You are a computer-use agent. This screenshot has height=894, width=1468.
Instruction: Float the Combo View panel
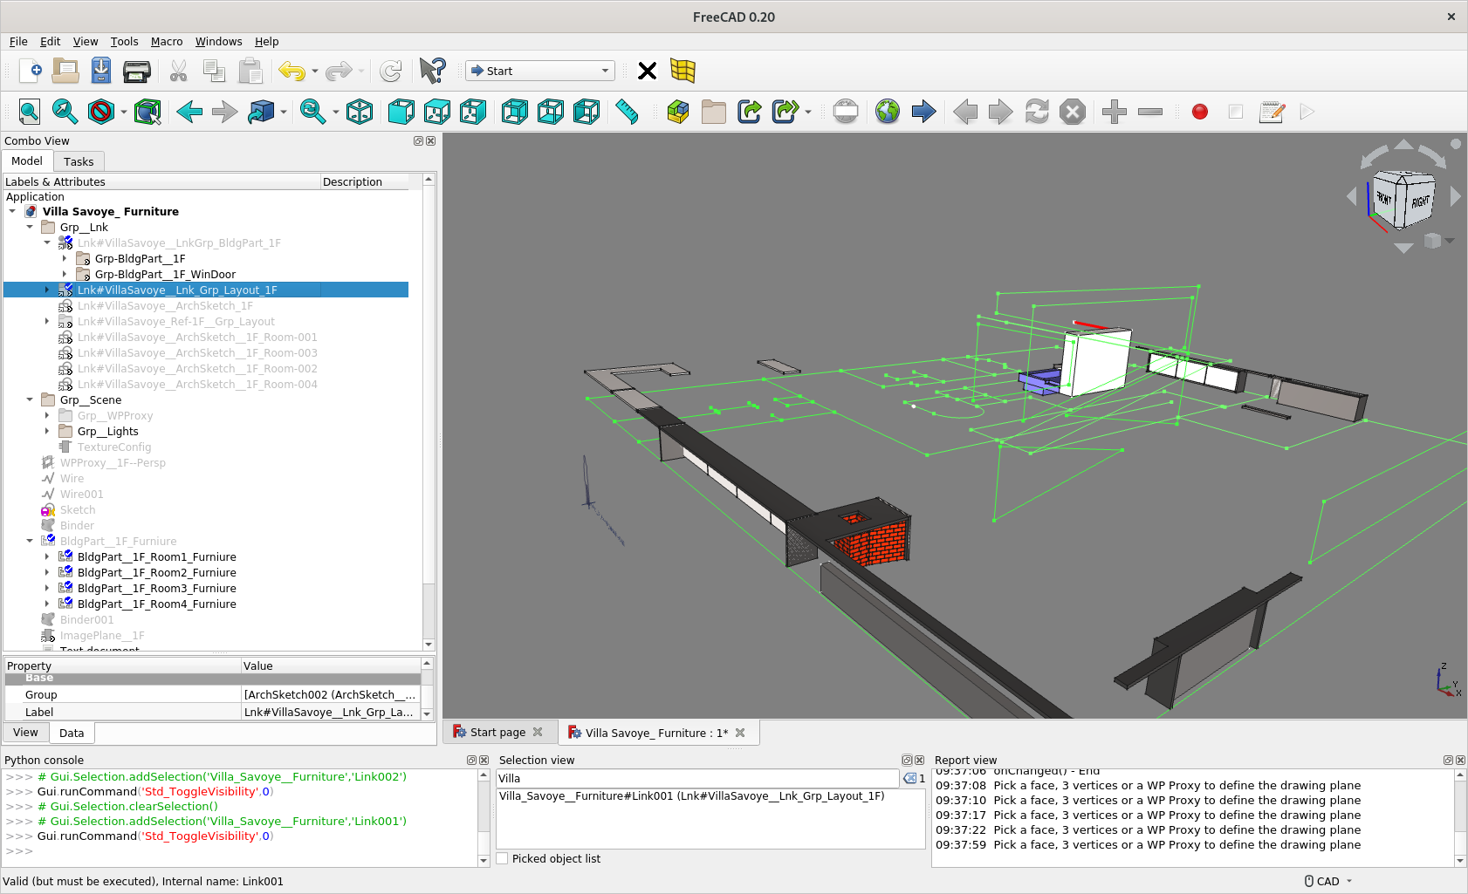[x=418, y=140]
